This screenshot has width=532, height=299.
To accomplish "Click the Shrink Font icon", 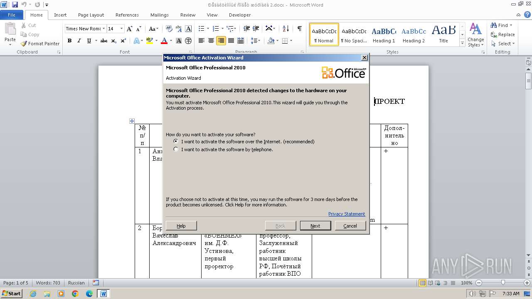I will coord(139,29).
